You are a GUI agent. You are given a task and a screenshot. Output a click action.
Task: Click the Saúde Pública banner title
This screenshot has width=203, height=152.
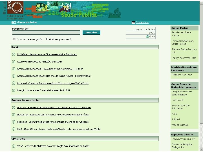point(79,15)
